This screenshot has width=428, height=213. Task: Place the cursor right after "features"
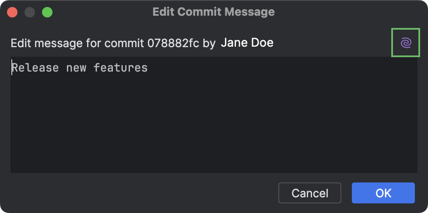click(148, 68)
